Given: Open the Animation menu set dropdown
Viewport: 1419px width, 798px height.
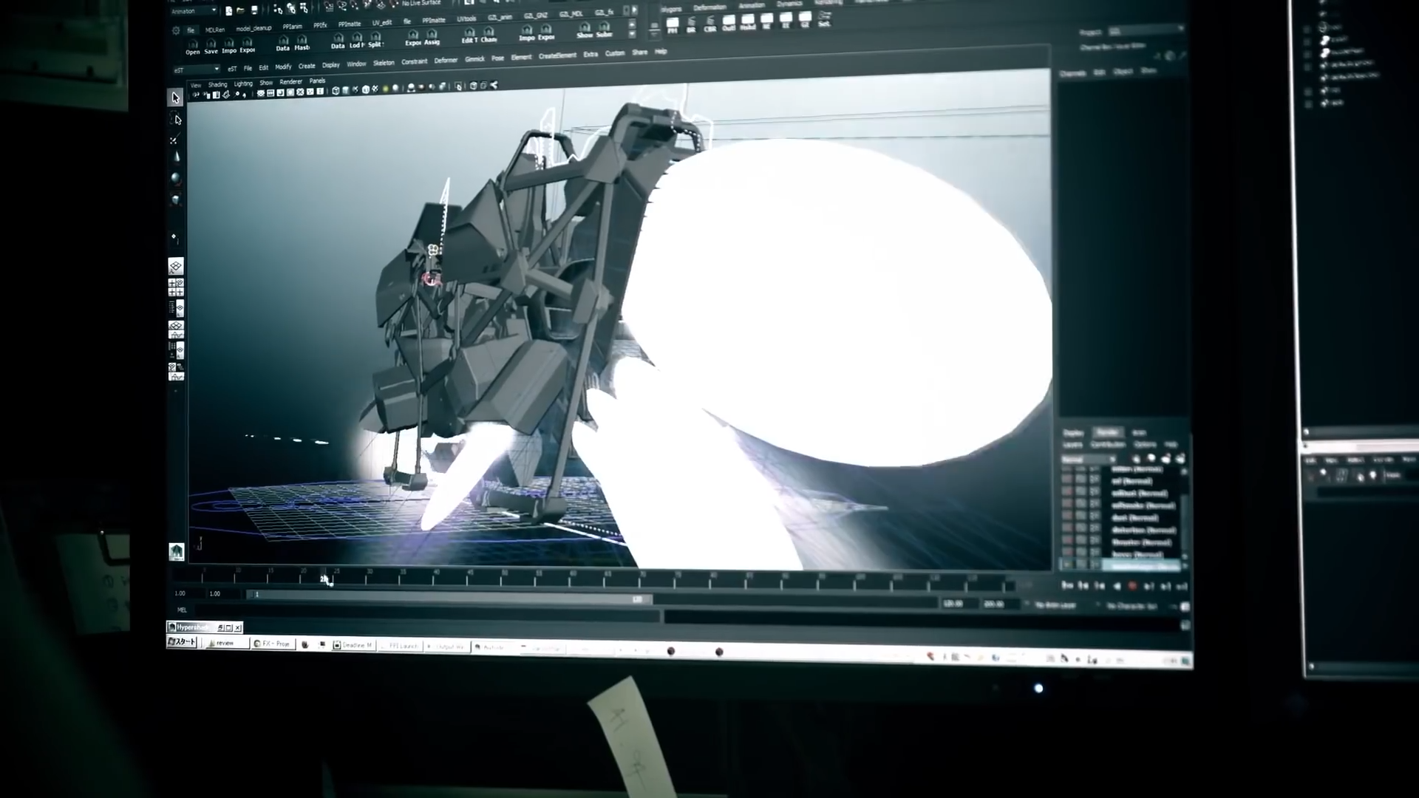Looking at the screenshot, I should [194, 11].
